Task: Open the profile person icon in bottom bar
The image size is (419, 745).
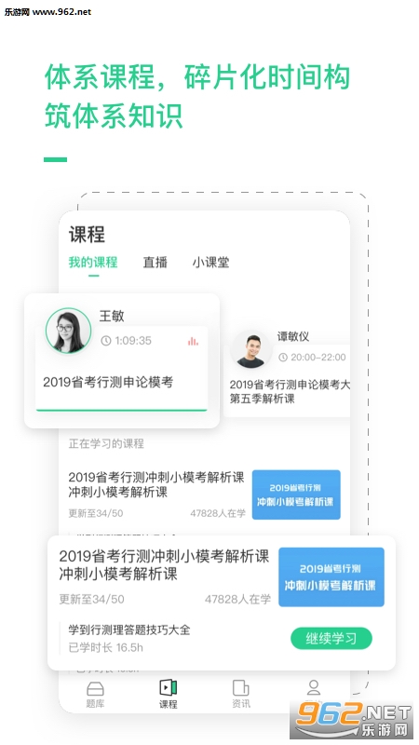Action: click(314, 687)
